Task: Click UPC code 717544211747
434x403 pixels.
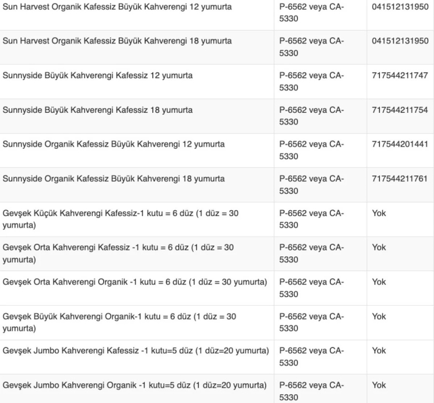Action: tap(400, 75)
